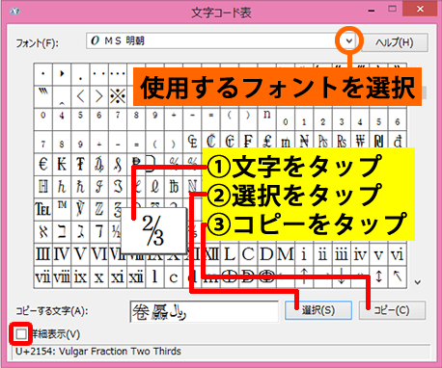Pick the upward arrow ↑ character
Viewport: 442px width, 368px height.
[x=304, y=276]
